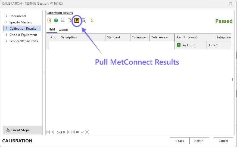Image resolution: width=237 pixels, height=147 pixels.
Task: Click the checkmark in the record navigator
Action: (x=82, y=132)
